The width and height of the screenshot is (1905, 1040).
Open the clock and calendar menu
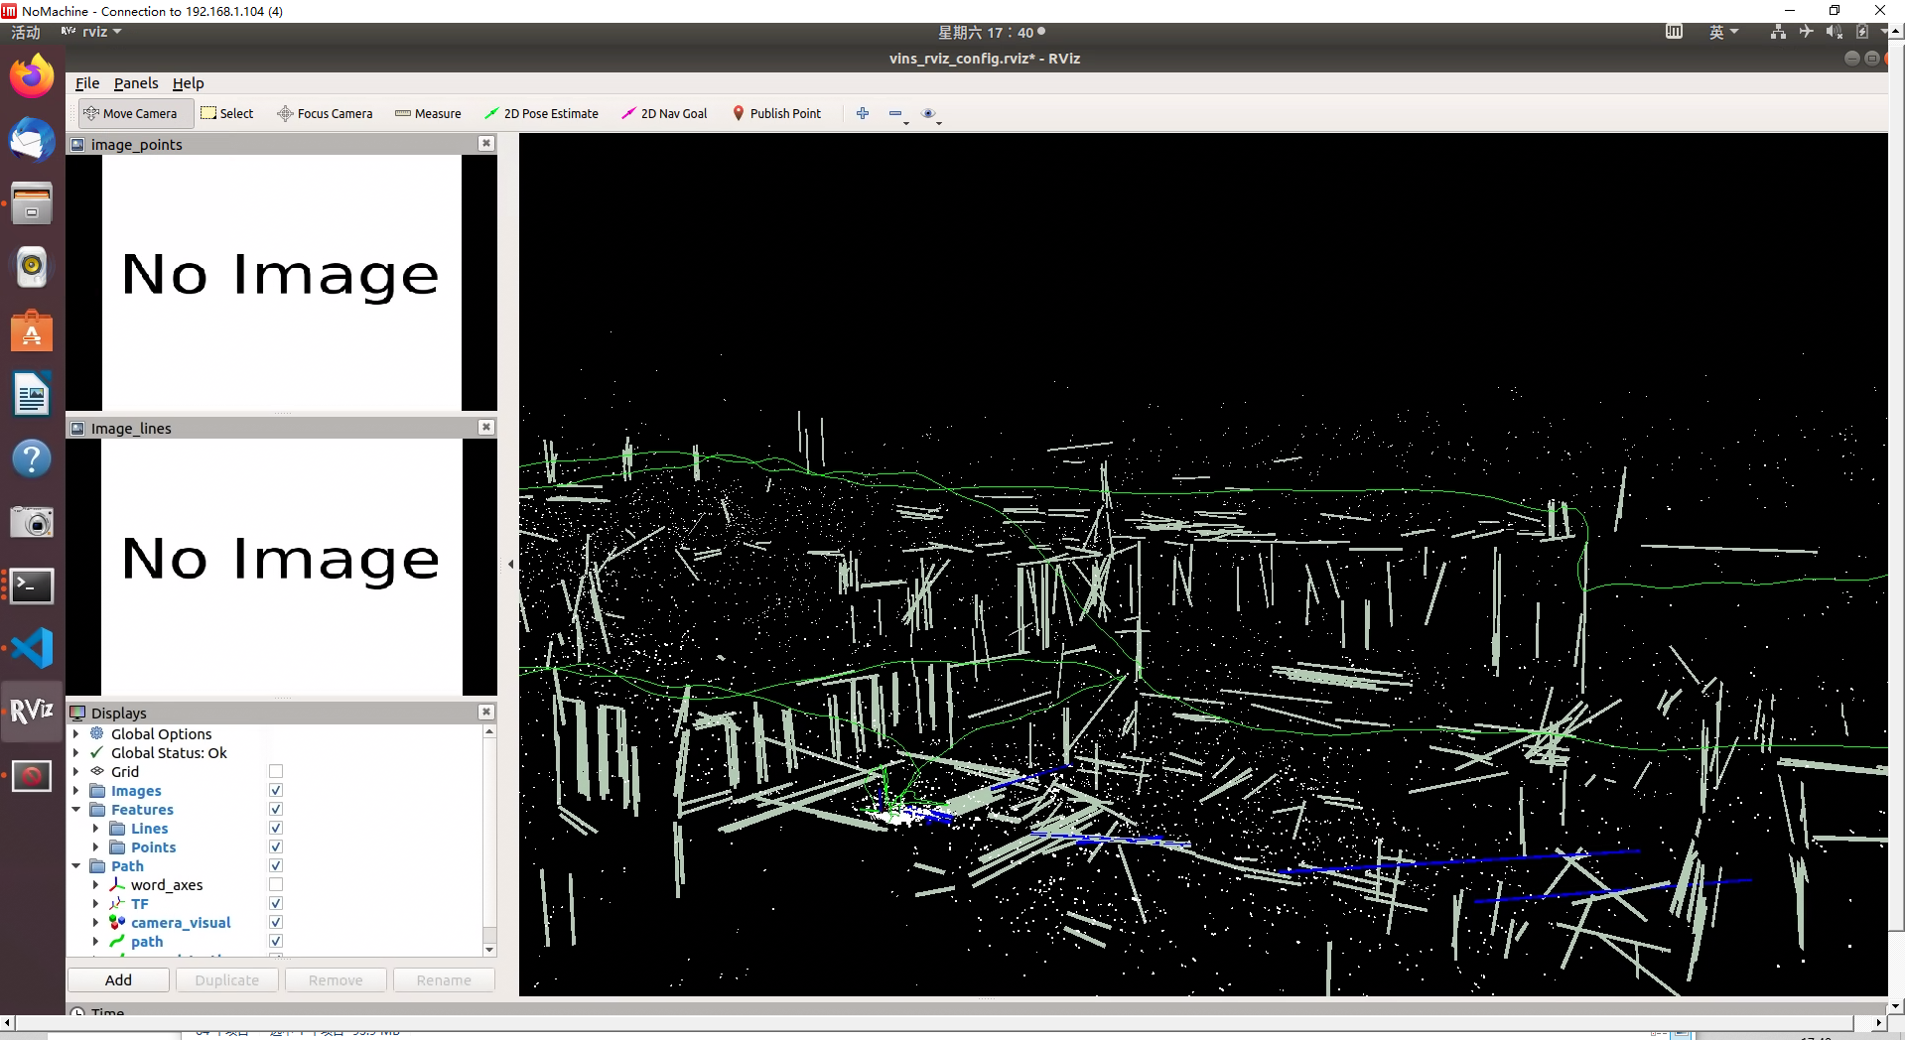pyautogui.click(x=991, y=32)
